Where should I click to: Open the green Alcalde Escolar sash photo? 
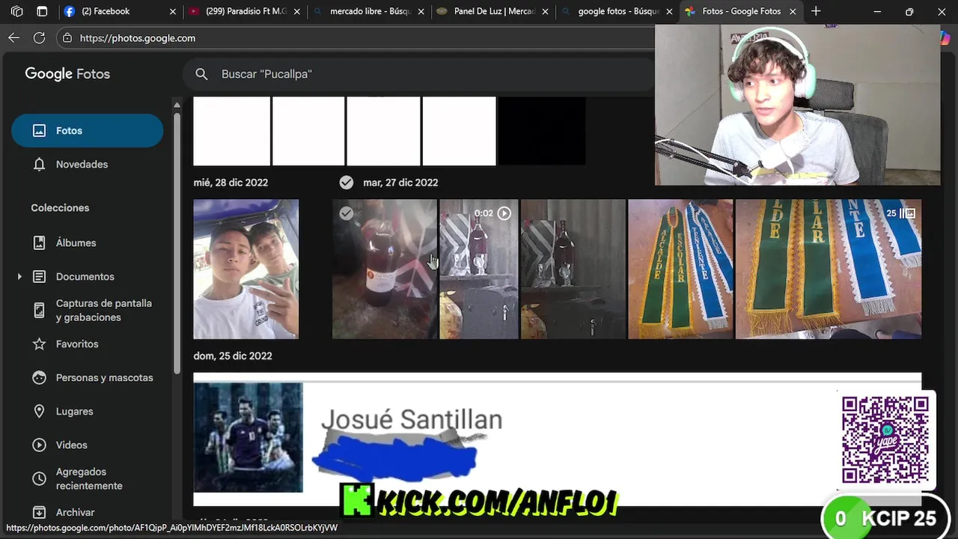[x=680, y=269]
